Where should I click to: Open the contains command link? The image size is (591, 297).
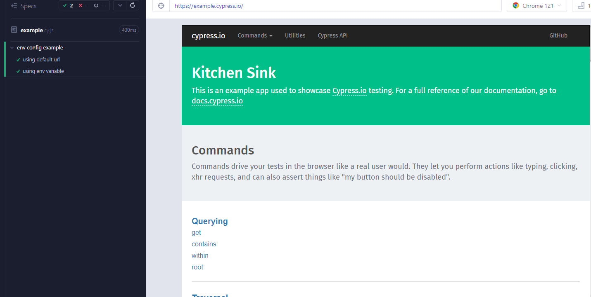pos(204,244)
